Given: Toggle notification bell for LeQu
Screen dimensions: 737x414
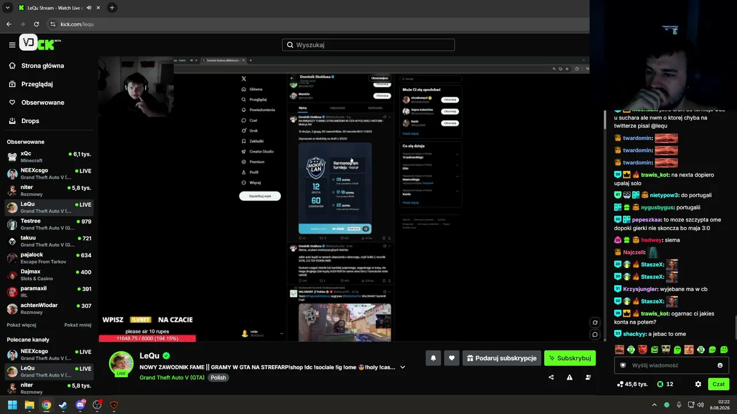Looking at the screenshot, I should (433, 358).
